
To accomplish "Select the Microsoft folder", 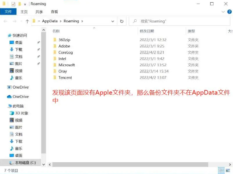I will 67,65.
